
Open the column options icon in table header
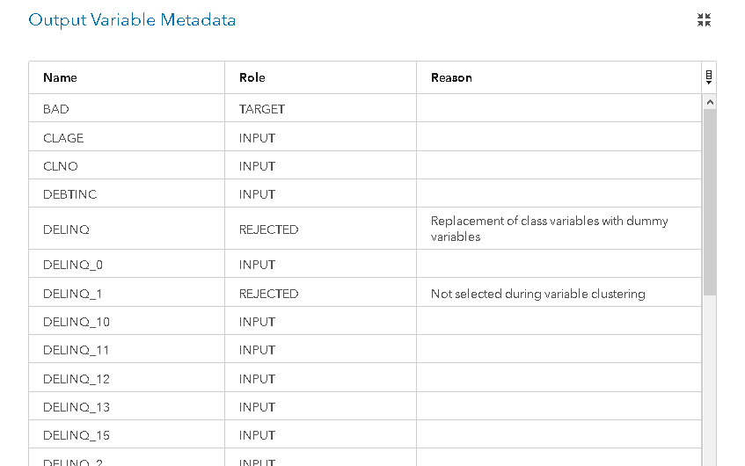709,77
